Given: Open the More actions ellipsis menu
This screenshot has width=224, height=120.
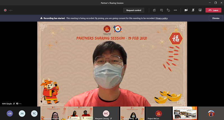Looking at the screenshot, I should (x=175, y=10).
